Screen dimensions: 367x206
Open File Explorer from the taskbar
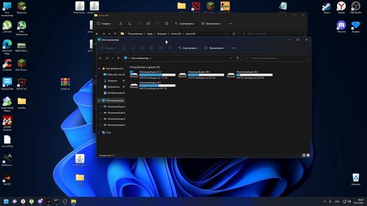[x=73, y=201]
